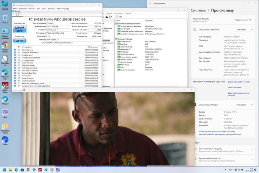The image size is (259, 173).
Task: Click the firmware version field value
Action: (x=58, y=23)
